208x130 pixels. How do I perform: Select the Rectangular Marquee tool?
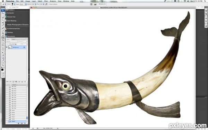pyautogui.click(x=3, y=16)
